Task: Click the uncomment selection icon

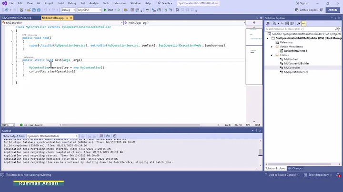Action: (171, 10)
